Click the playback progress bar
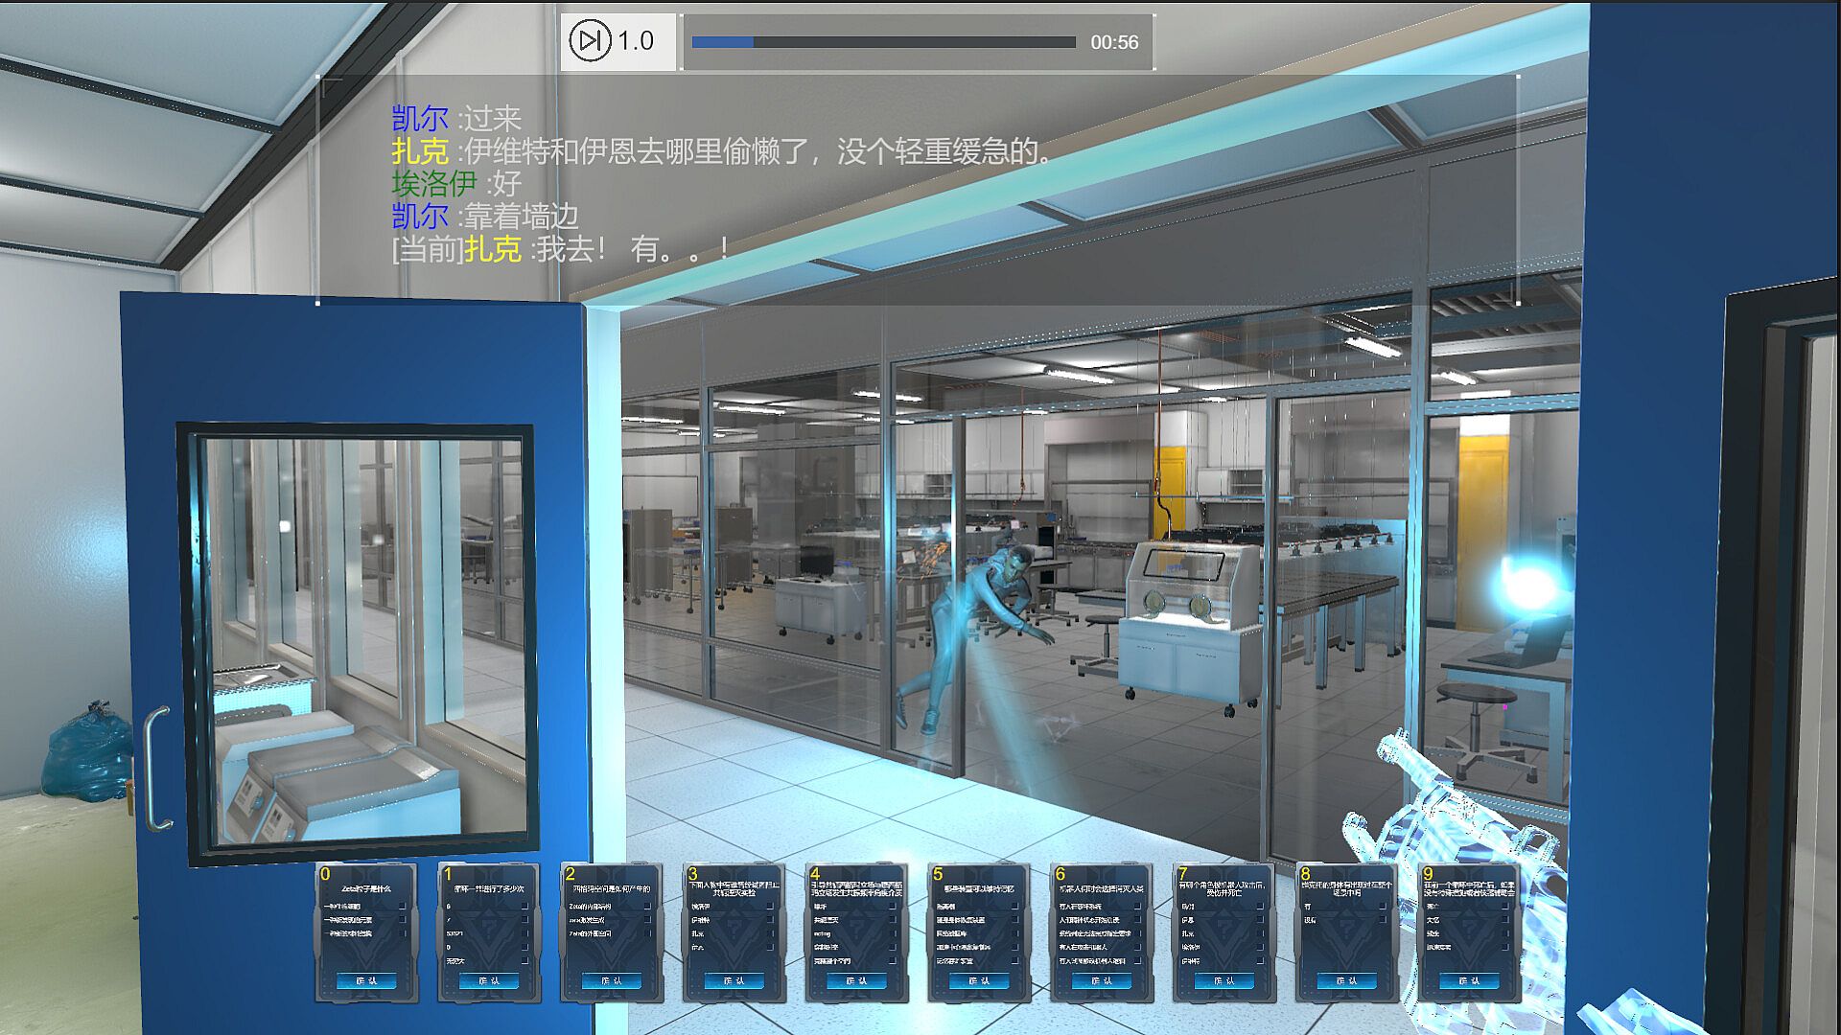 tap(883, 42)
